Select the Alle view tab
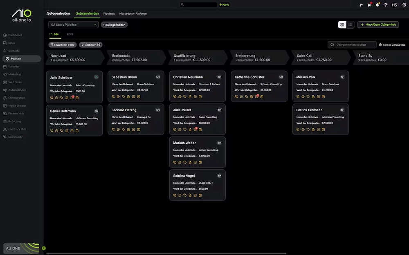 tap(54, 34)
